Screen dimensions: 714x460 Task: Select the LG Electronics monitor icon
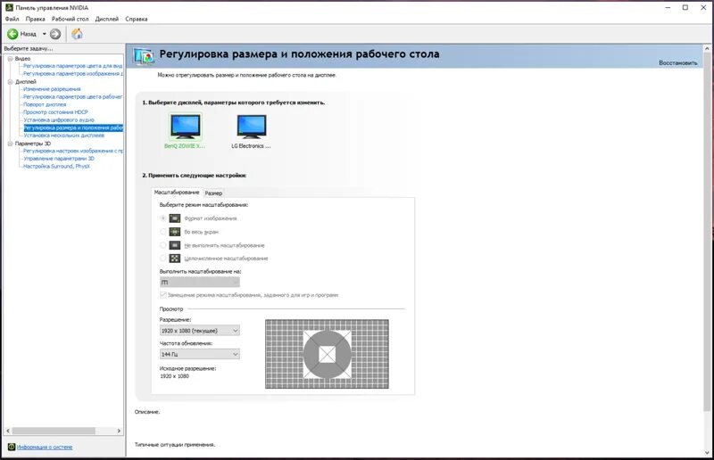[x=252, y=126]
